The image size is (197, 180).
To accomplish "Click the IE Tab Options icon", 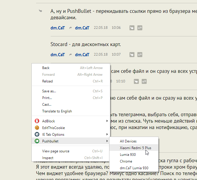I will pos(37,134).
